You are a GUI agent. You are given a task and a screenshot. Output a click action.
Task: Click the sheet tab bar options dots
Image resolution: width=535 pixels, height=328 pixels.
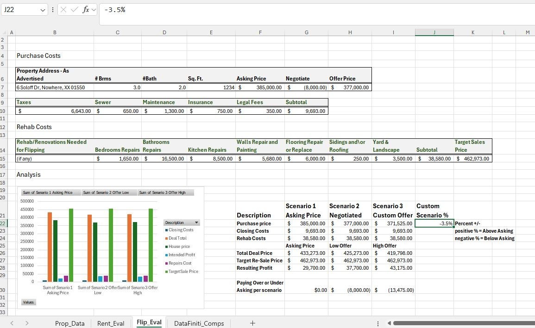[x=378, y=323]
